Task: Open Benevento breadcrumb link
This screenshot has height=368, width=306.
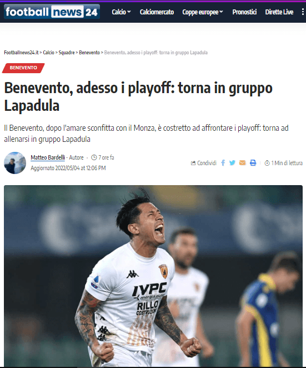Action: [x=89, y=53]
